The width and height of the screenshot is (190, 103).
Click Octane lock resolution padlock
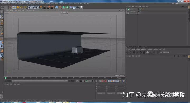pyautogui.click(x=144, y=52)
